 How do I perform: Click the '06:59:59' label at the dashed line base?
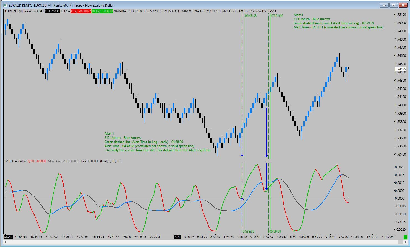[275, 232]
